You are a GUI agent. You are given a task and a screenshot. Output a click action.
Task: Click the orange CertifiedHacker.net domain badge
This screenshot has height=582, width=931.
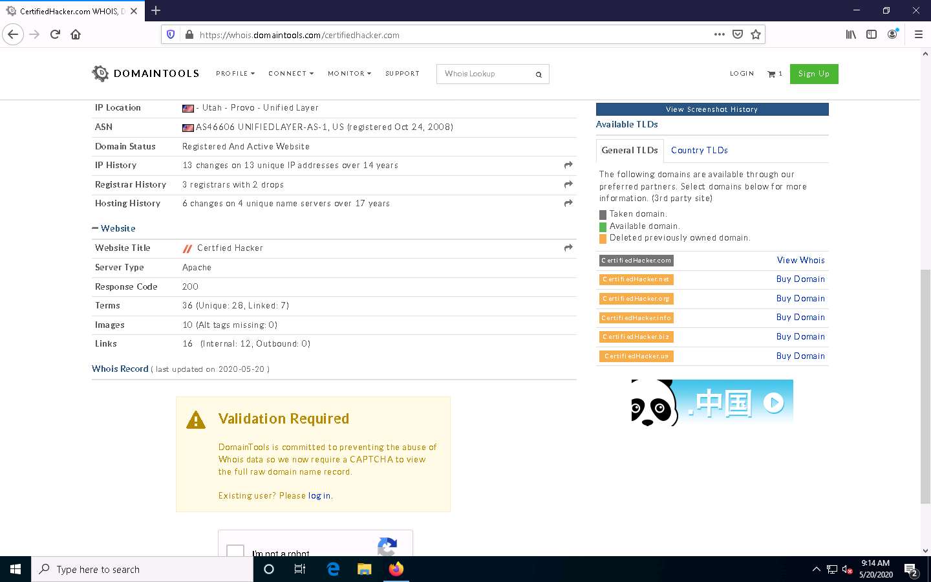636,279
